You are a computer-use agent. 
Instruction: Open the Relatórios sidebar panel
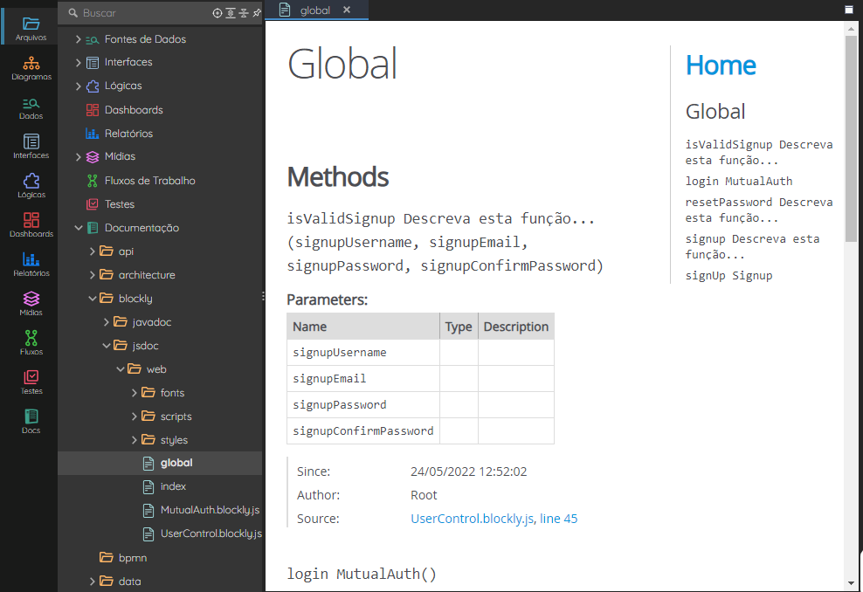tap(31, 265)
